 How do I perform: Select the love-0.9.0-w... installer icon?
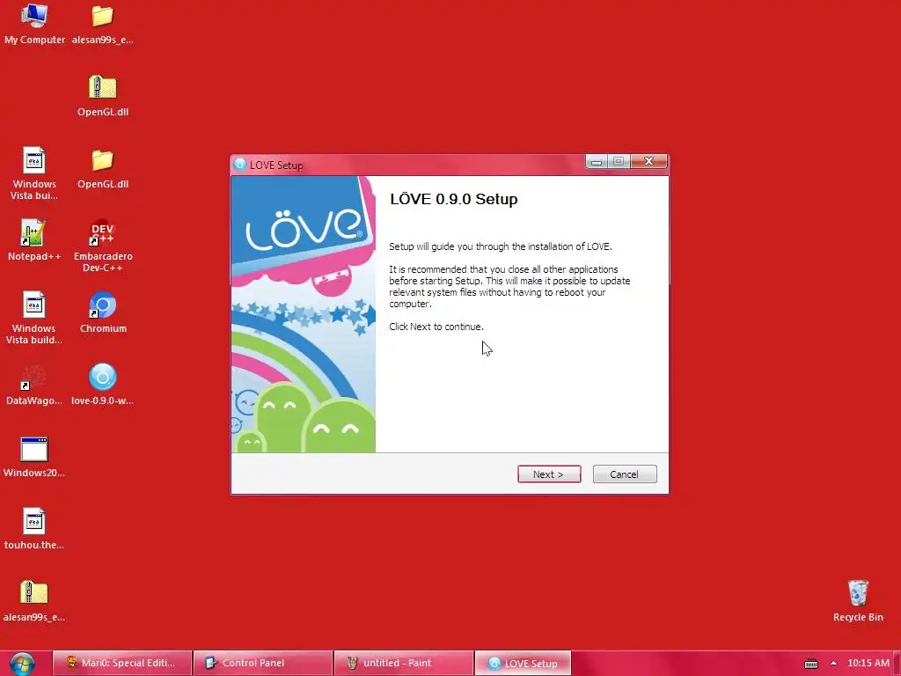103,385
